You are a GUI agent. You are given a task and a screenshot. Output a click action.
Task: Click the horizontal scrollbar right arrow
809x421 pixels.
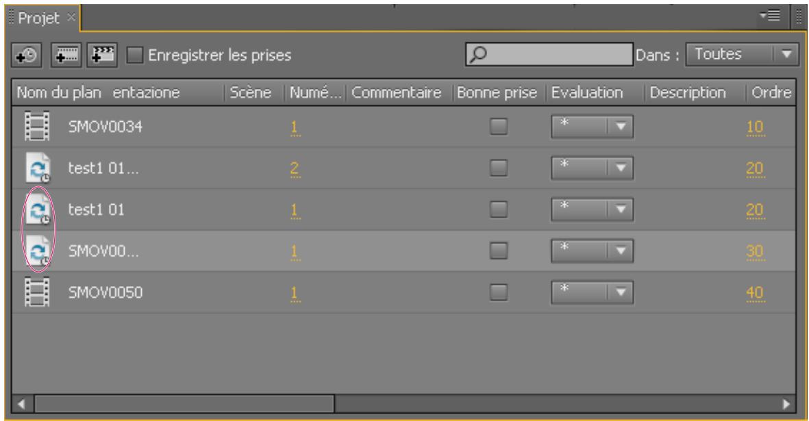click(x=786, y=404)
